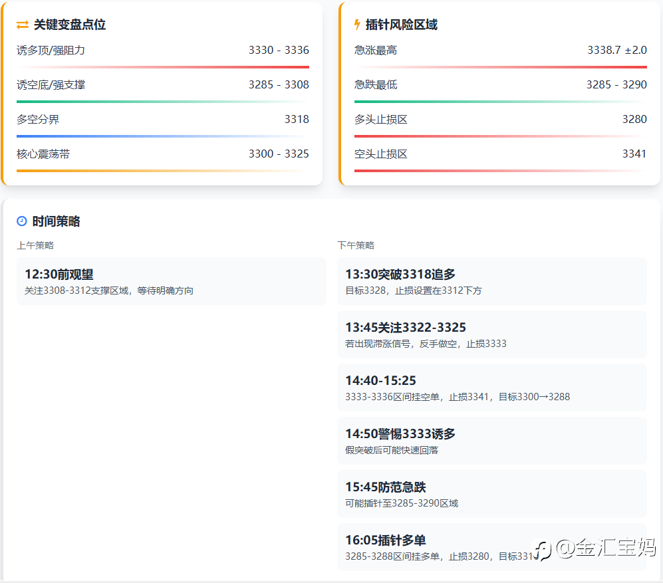Image resolution: width=663 pixels, height=583 pixels.
Task: Click the clock icon next to 时间策略
Action: (22, 221)
